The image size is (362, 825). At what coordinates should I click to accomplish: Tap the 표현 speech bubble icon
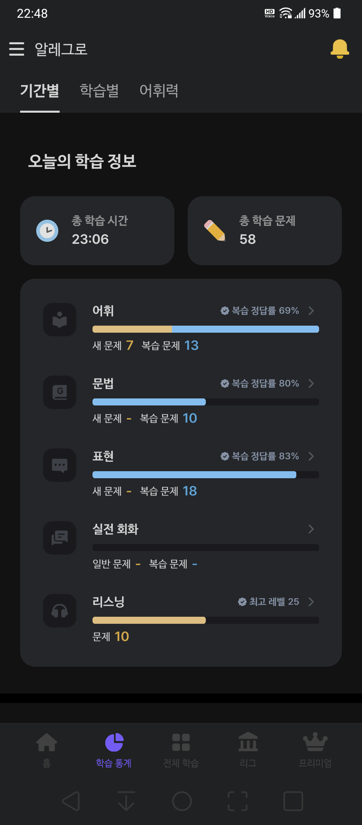pyautogui.click(x=60, y=465)
